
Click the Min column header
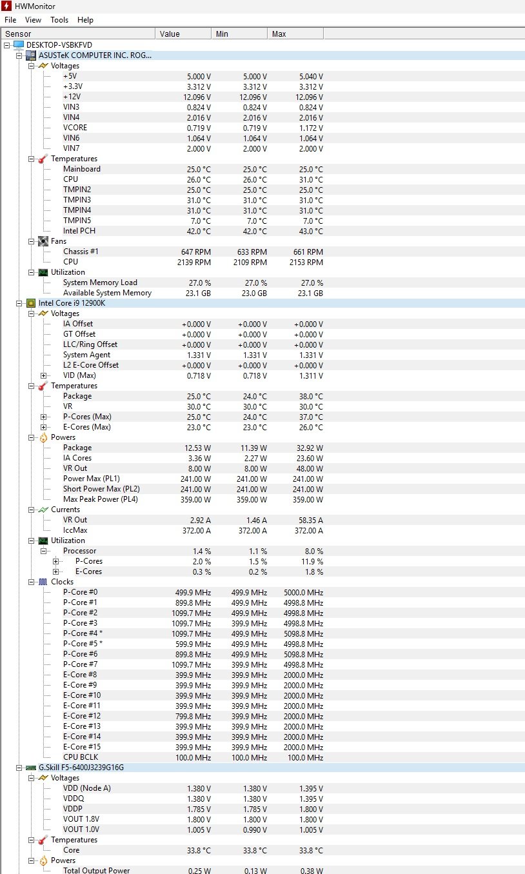[x=239, y=34]
